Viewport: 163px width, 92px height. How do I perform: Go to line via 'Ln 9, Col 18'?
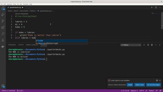(125, 91)
